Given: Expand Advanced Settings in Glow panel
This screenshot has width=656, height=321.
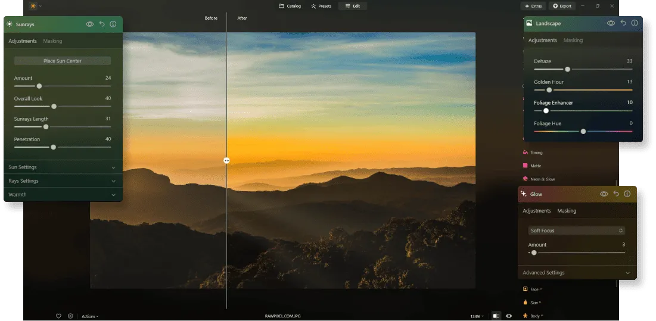Looking at the screenshot, I should tap(576, 273).
